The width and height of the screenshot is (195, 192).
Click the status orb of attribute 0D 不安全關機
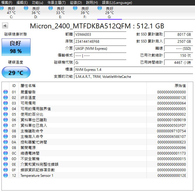coord(6,159)
